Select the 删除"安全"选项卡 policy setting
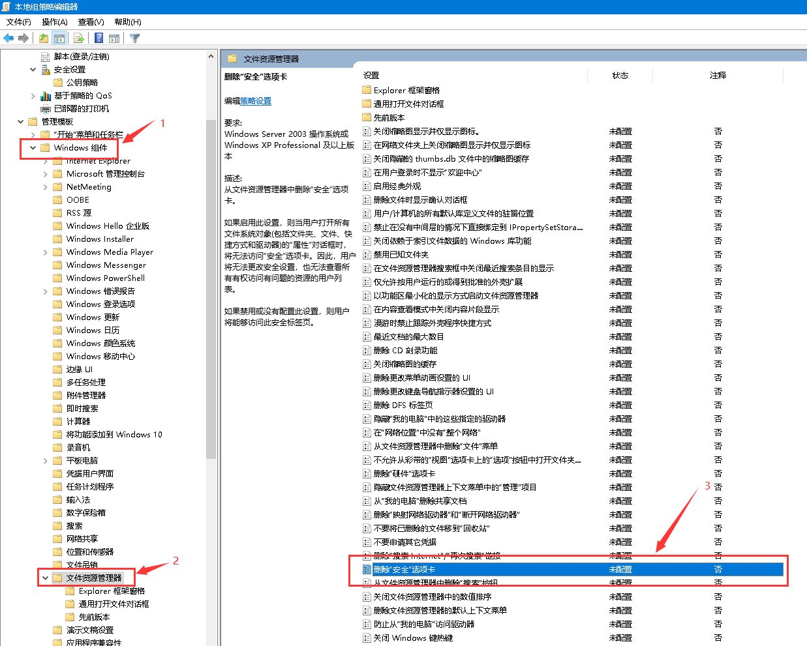 coord(403,569)
